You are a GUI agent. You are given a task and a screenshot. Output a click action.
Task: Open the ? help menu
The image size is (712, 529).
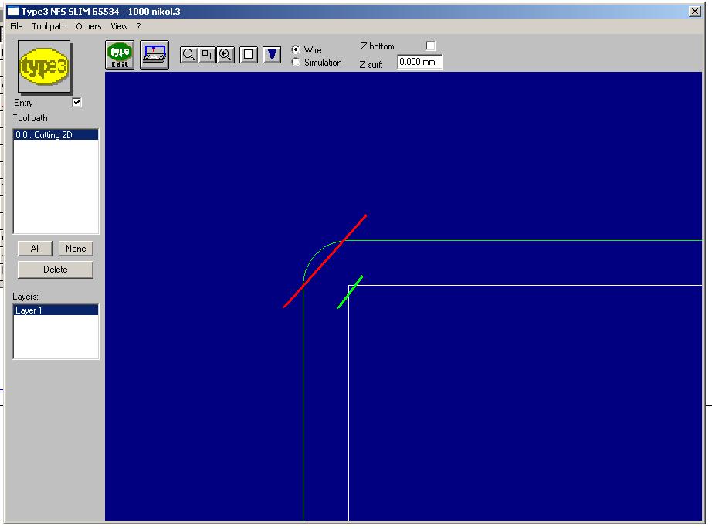138,26
